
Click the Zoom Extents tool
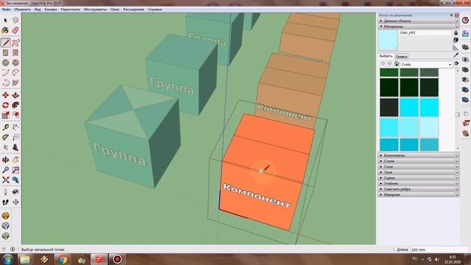tap(6, 180)
